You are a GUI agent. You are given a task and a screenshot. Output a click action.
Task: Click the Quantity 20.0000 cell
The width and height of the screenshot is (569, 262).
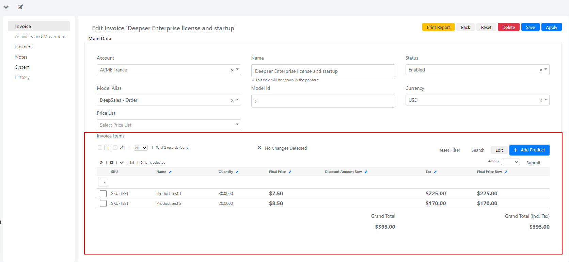(x=226, y=203)
